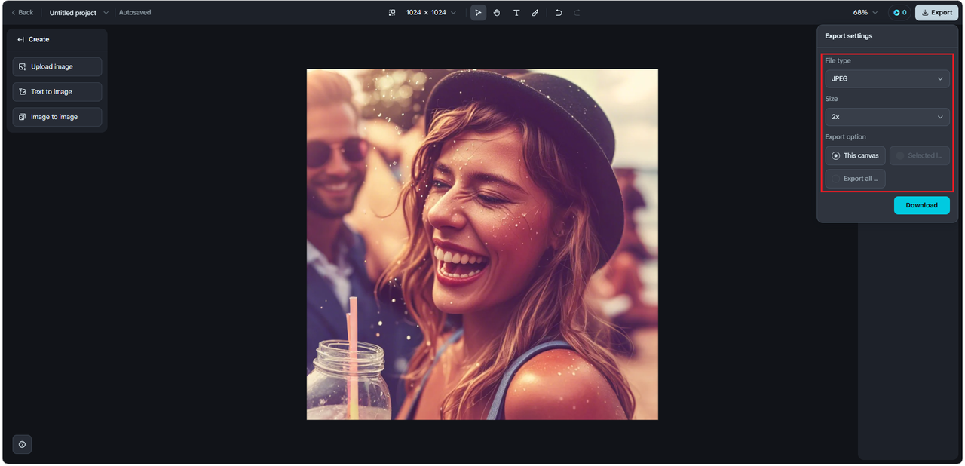Viewport: 965px width, 466px height.
Task: Open the 68% zoom level dropdown
Action: [865, 13]
